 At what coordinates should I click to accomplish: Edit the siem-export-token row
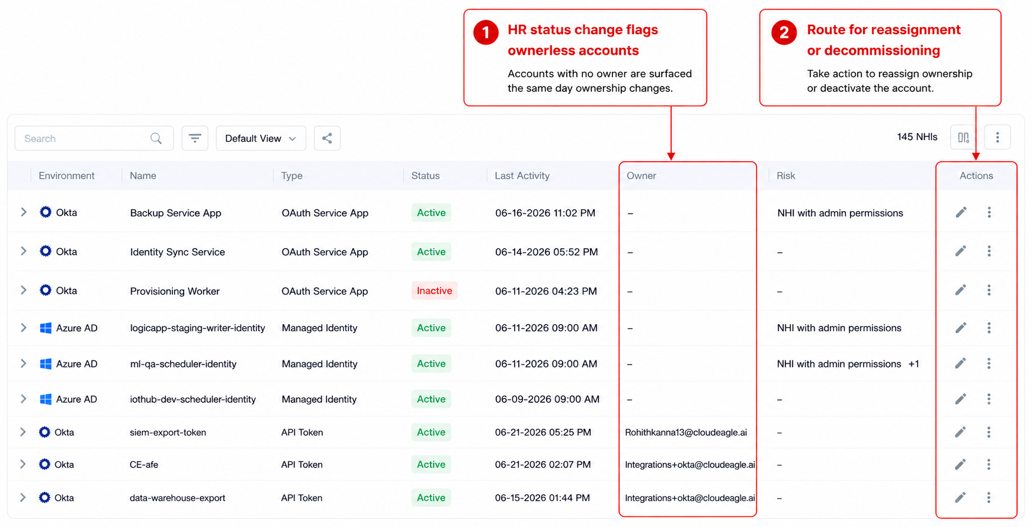961,432
